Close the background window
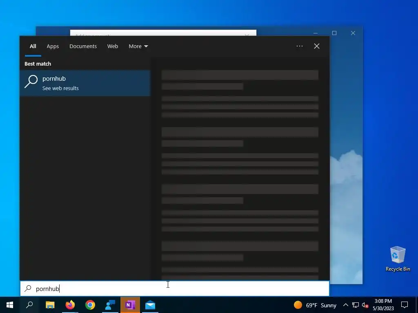The height and width of the screenshot is (313, 418). [353, 33]
